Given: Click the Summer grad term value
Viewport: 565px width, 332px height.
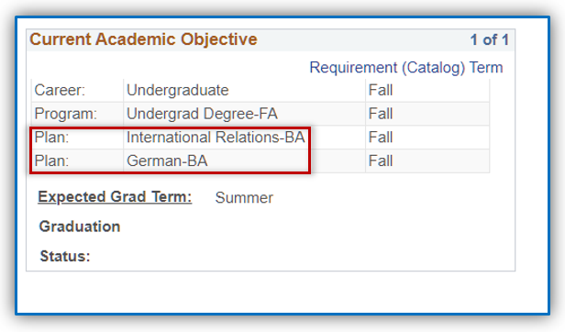Looking at the screenshot, I should (x=244, y=197).
